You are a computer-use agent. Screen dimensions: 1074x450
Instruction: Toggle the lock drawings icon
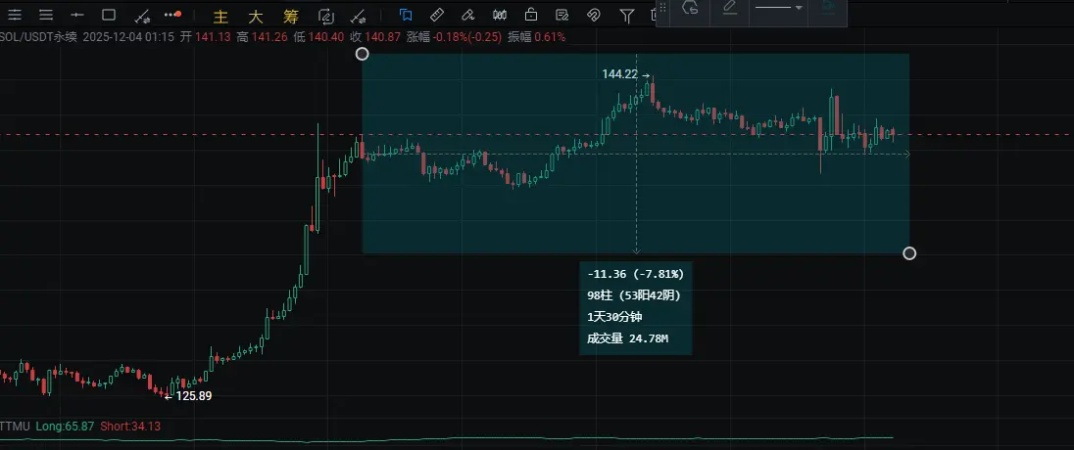pos(531,15)
